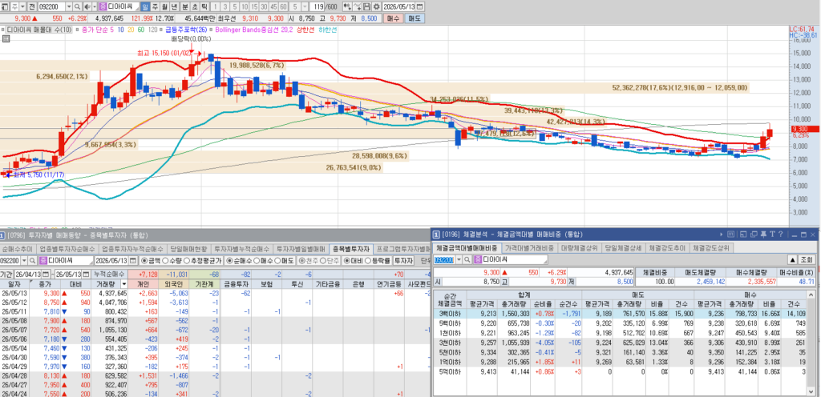The width and height of the screenshot is (821, 397).
Task: Select the tick (틱) chart period button
Action: point(204,6)
